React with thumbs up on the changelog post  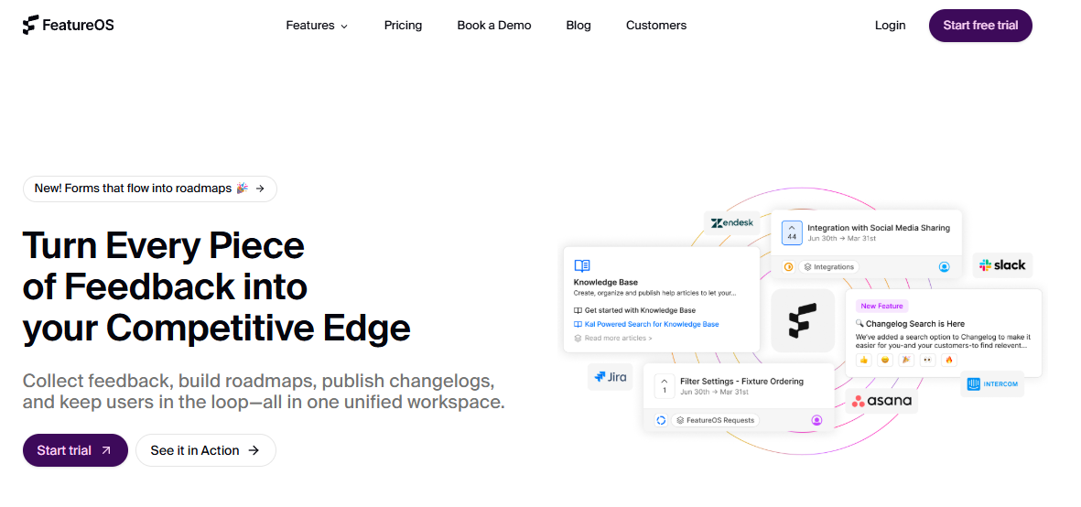[x=864, y=361]
